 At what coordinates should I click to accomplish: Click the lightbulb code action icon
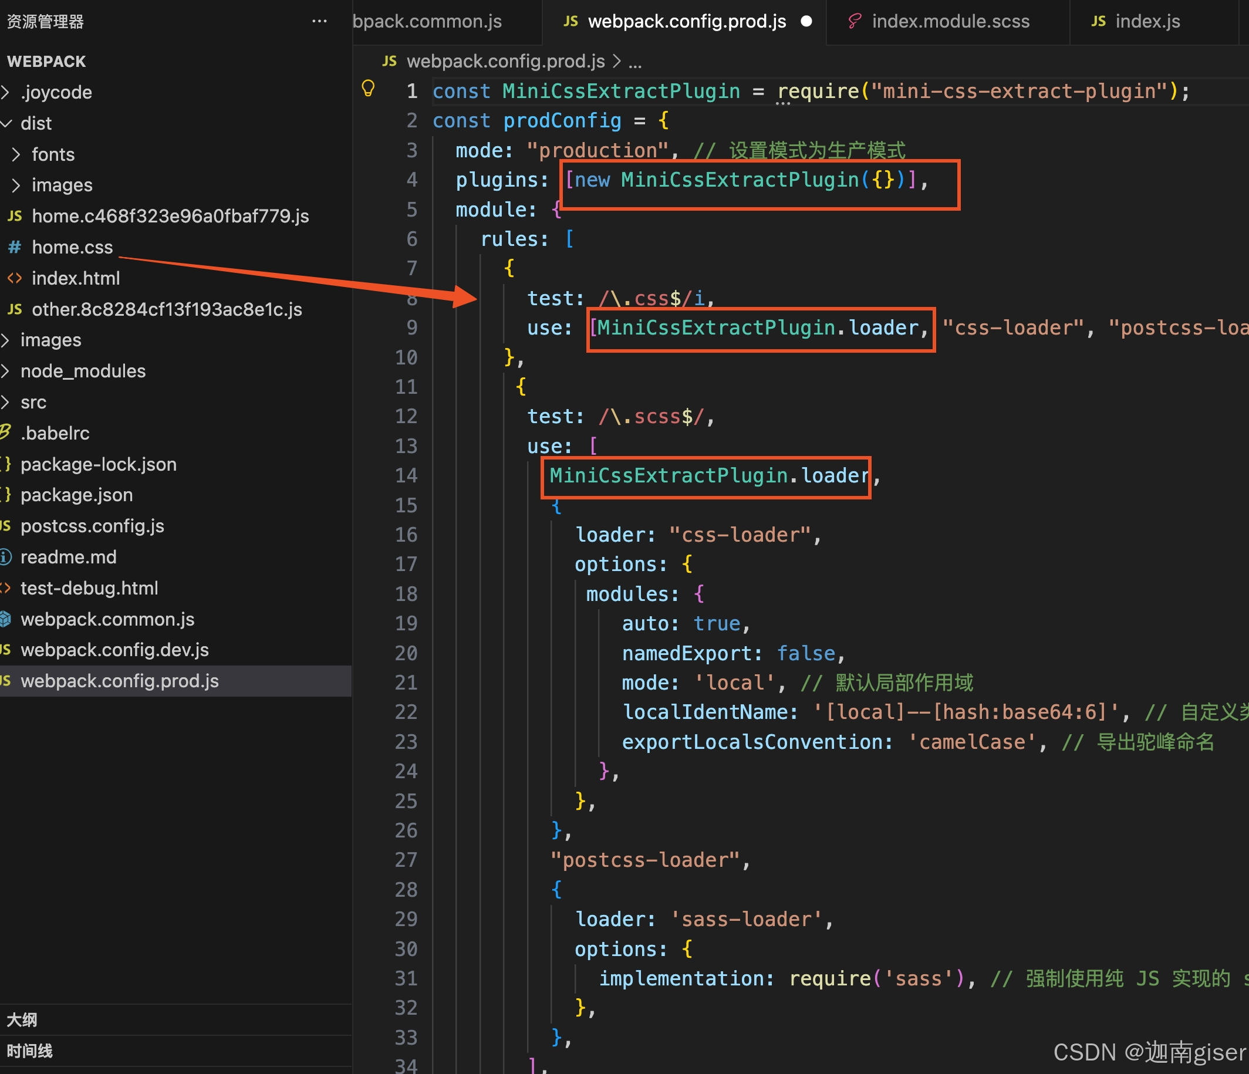367,89
